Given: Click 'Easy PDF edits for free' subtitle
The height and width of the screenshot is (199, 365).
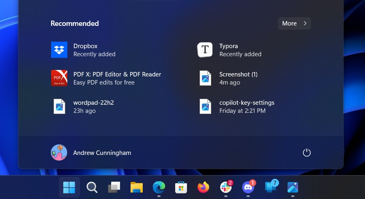Looking at the screenshot, I should coord(104,83).
